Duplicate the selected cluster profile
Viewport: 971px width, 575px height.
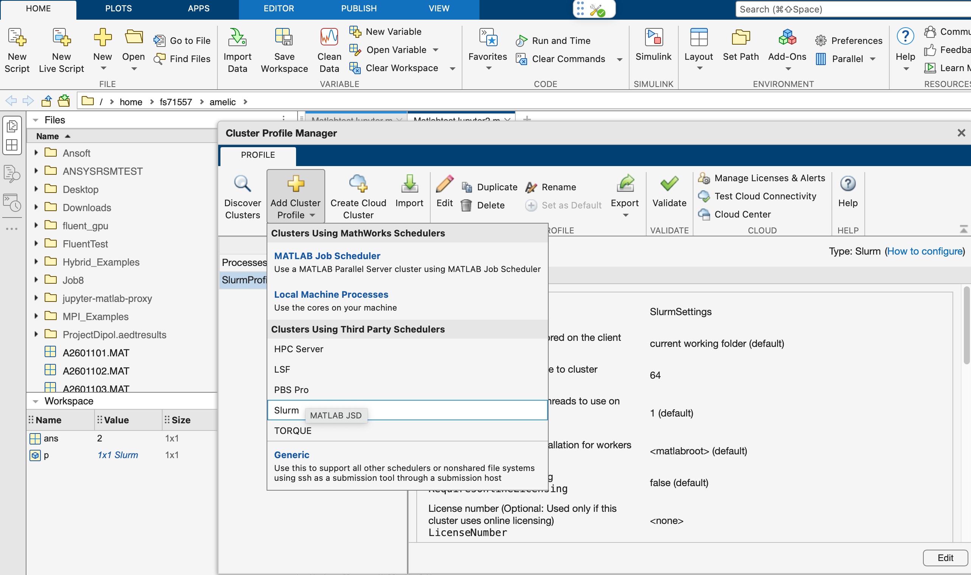coord(489,187)
